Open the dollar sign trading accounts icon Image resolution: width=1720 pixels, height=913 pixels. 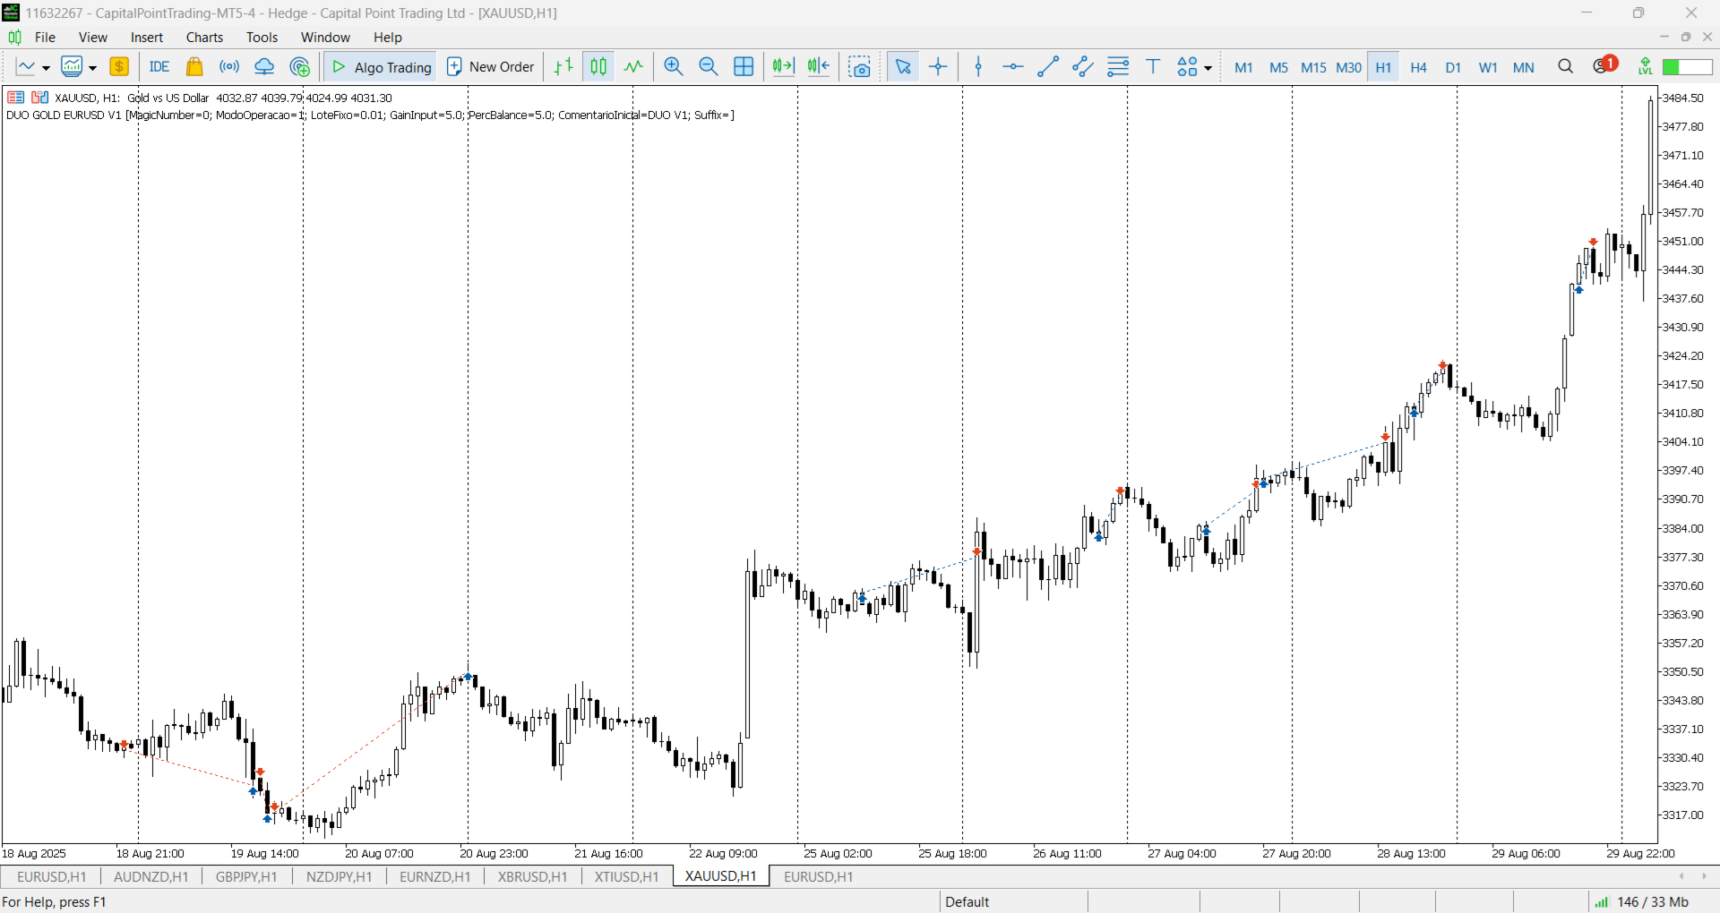pos(119,67)
